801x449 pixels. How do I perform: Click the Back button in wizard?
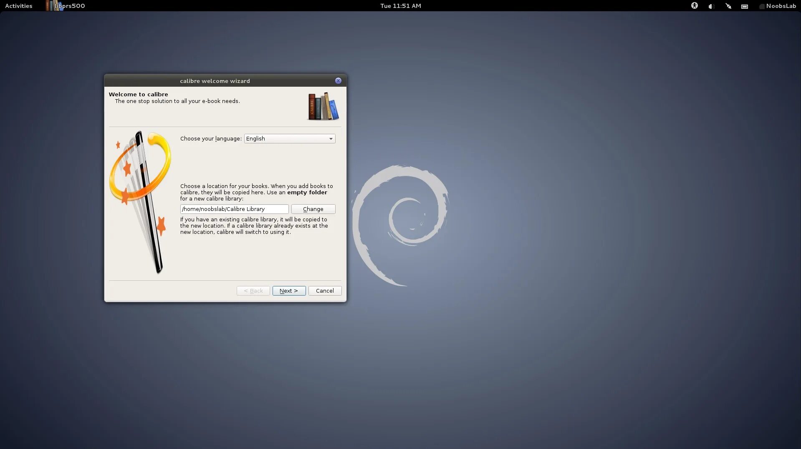pyautogui.click(x=253, y=291)
